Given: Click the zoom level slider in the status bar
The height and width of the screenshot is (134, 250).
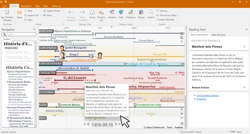Looking at the screenshot, I should (220, 132).
